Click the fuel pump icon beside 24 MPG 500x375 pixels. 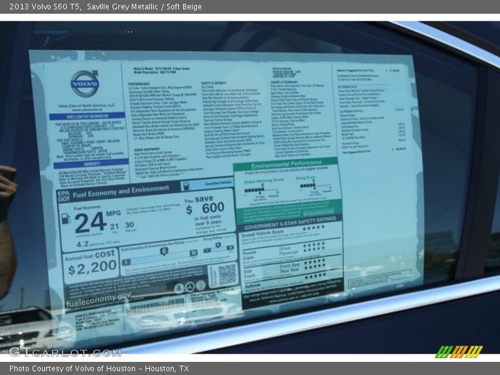tap(66, 218)
